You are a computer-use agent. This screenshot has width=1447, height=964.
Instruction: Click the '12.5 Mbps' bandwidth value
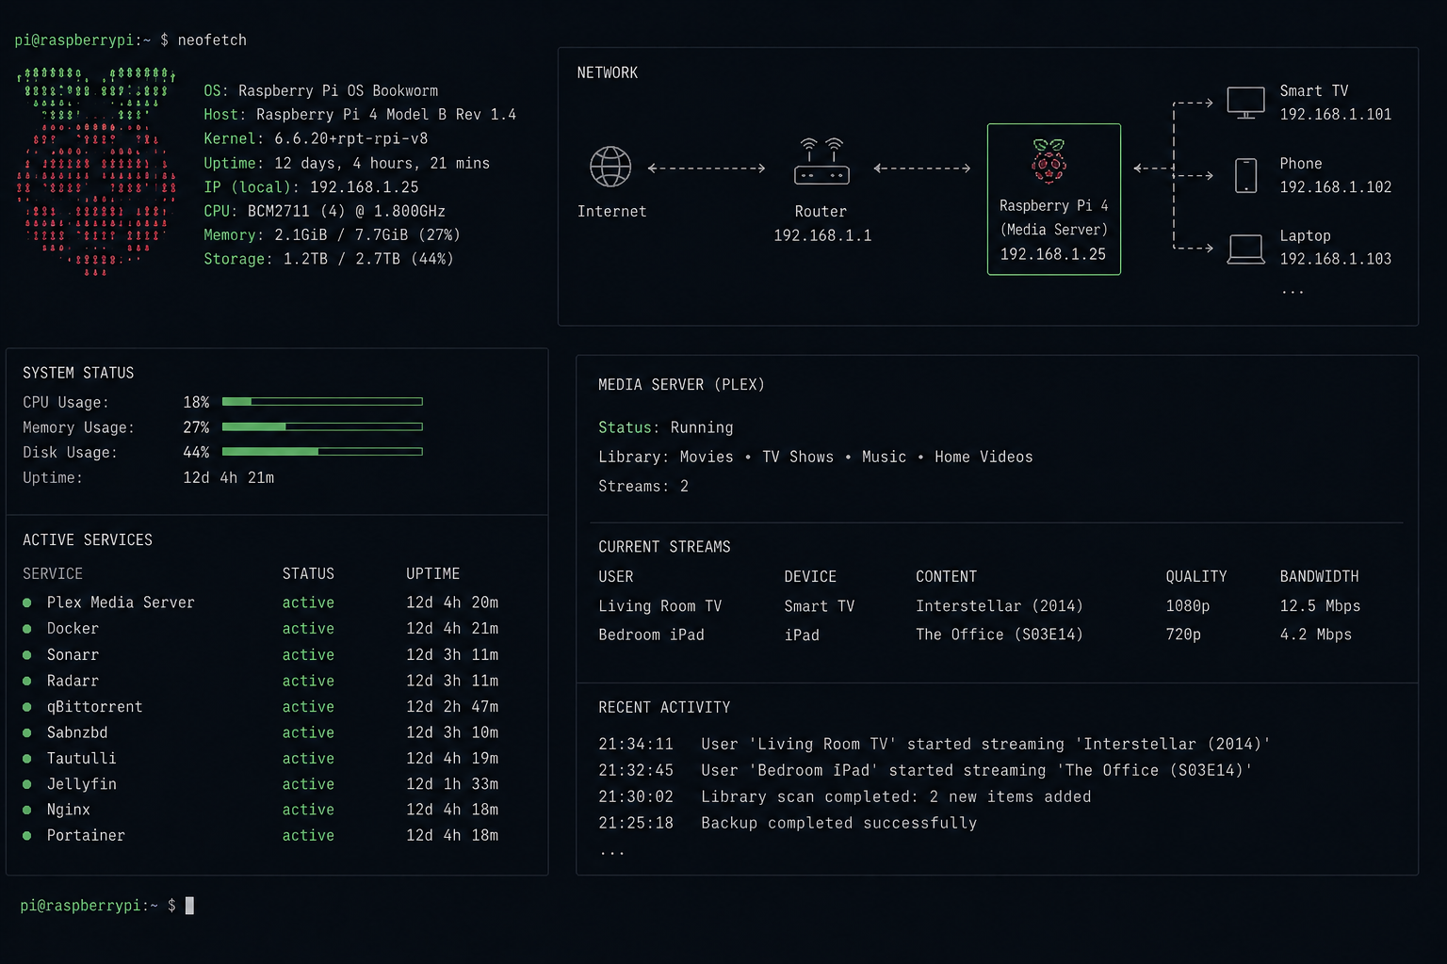[x=1320, y=606]
